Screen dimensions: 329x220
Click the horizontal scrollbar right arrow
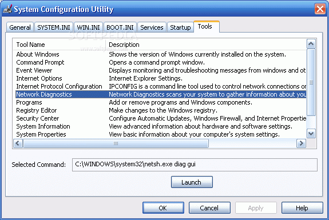click(301, 143)
